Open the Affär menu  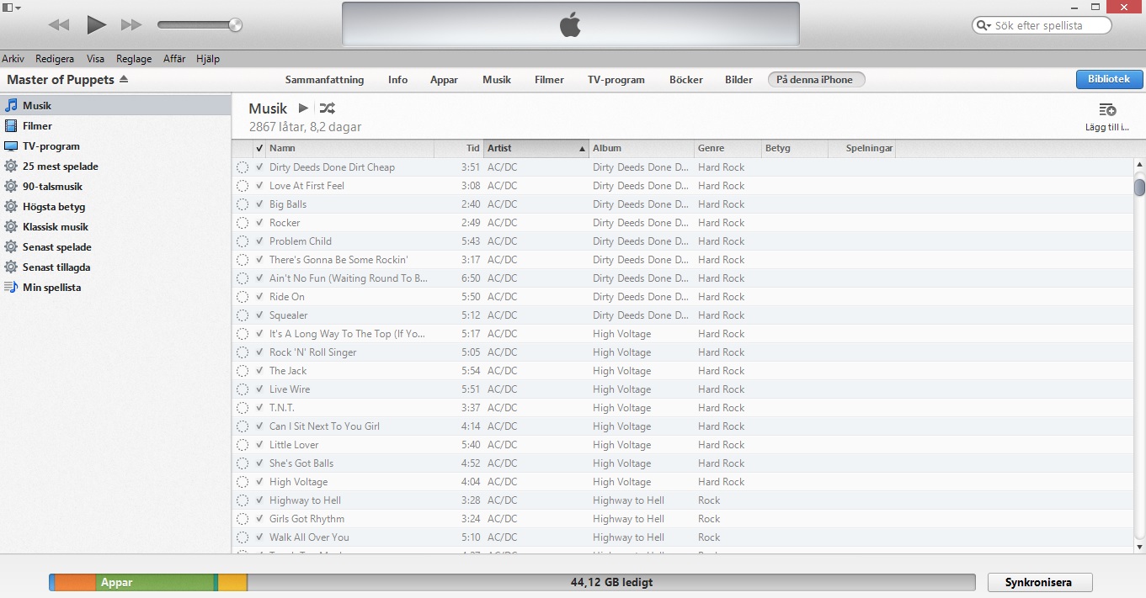(x=174, y=59)
